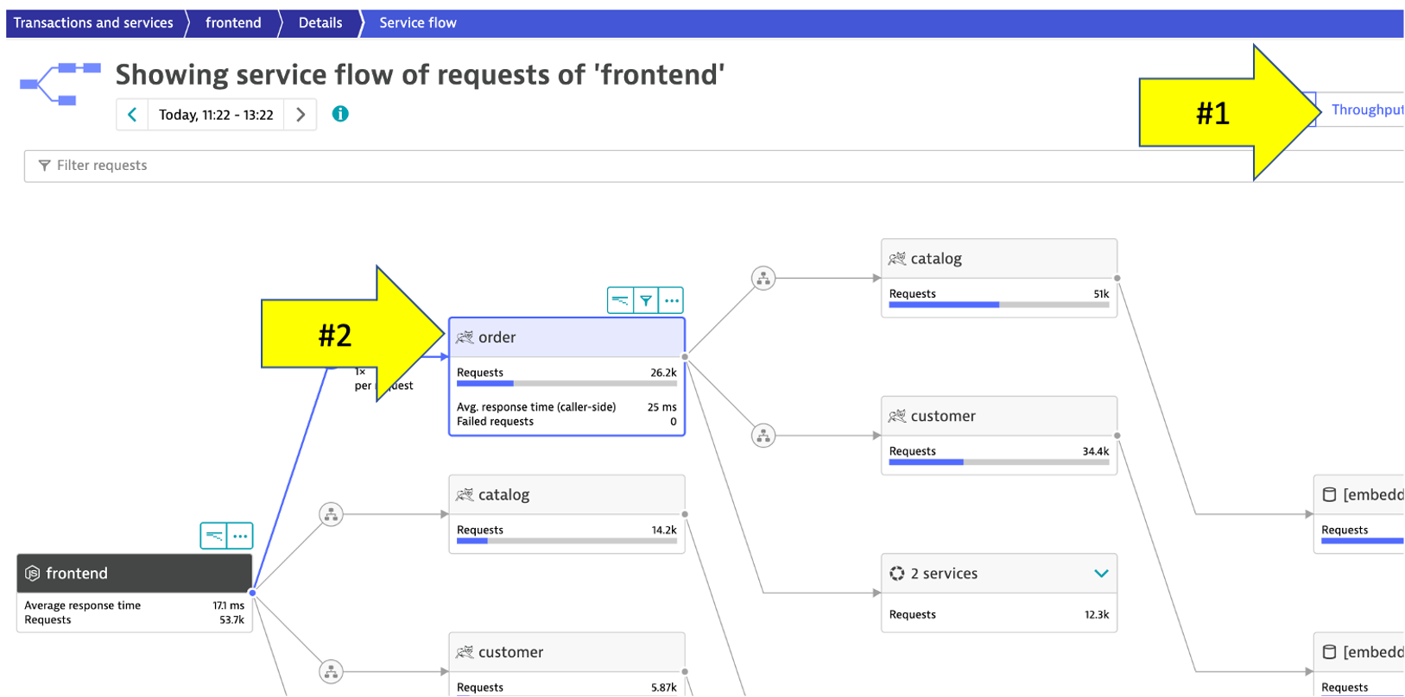
Task: Click the load balancer icon before top catalog
Action: [763, 278]
